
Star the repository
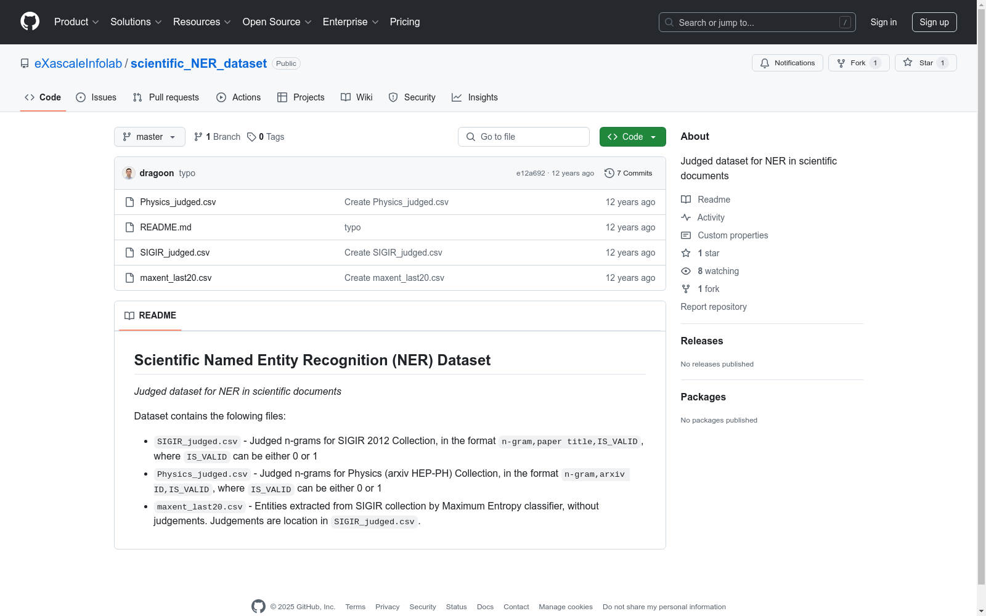926,63
